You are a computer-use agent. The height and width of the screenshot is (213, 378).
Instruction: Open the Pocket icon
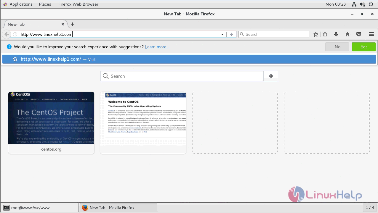[x=359, y=34]
